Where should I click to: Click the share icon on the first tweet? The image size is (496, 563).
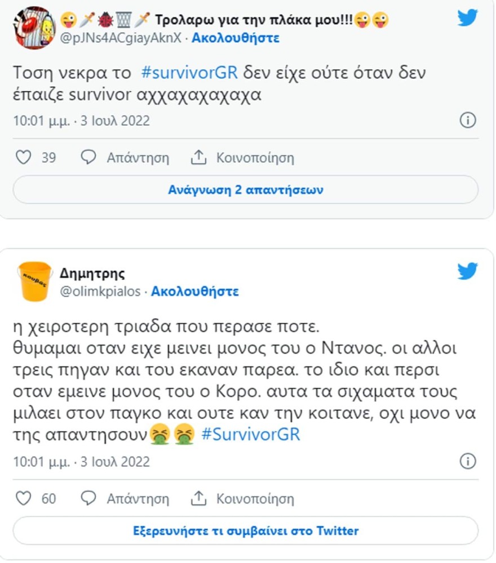point(198,158)
